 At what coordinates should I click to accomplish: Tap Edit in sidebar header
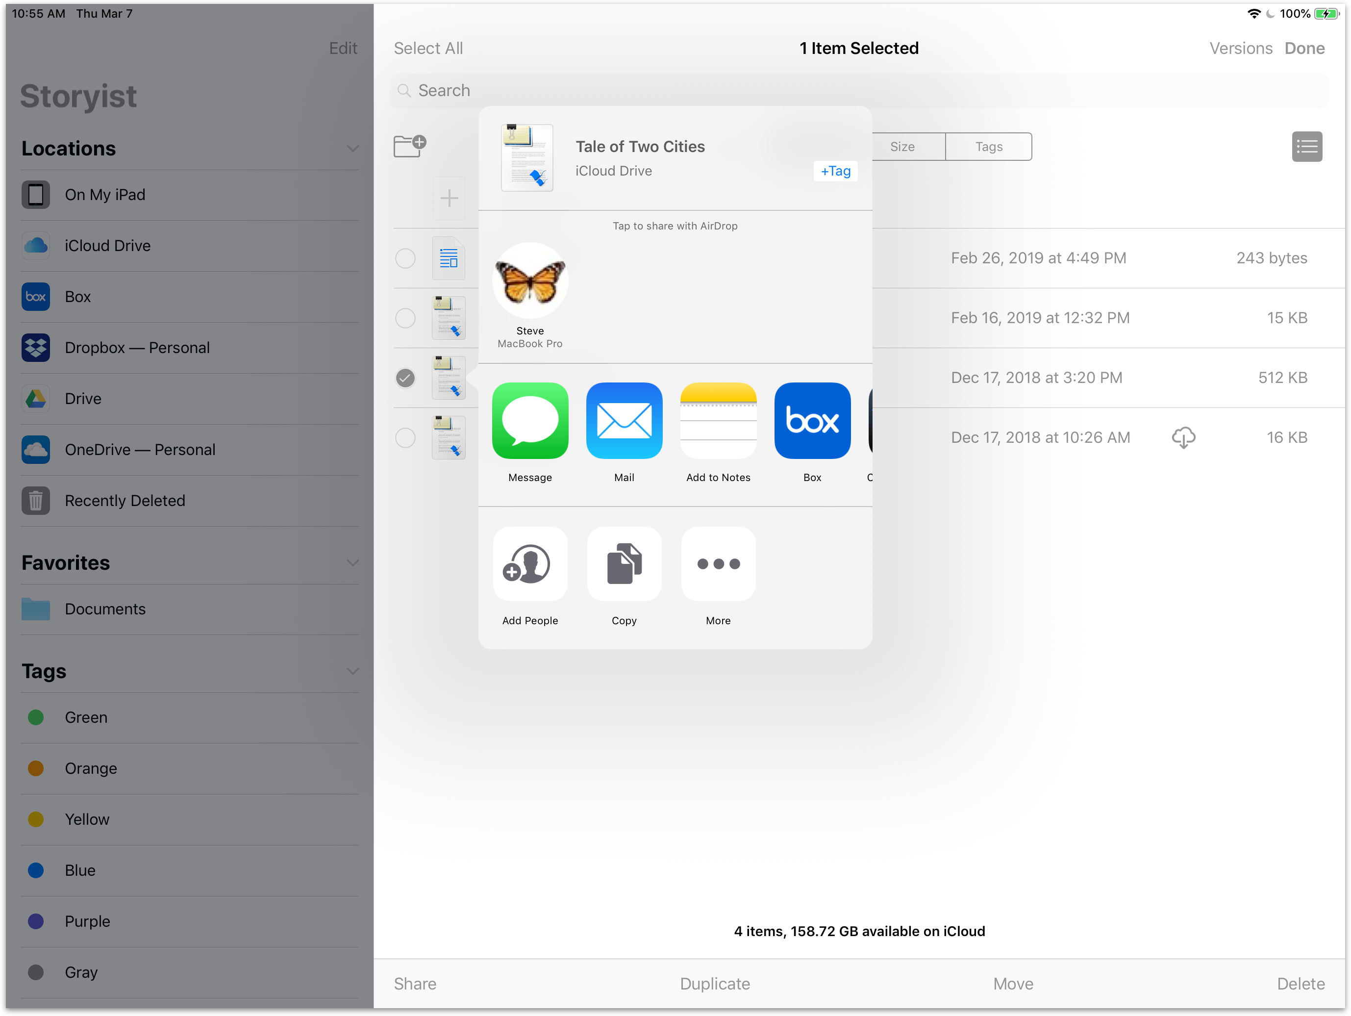click(343, 48)
